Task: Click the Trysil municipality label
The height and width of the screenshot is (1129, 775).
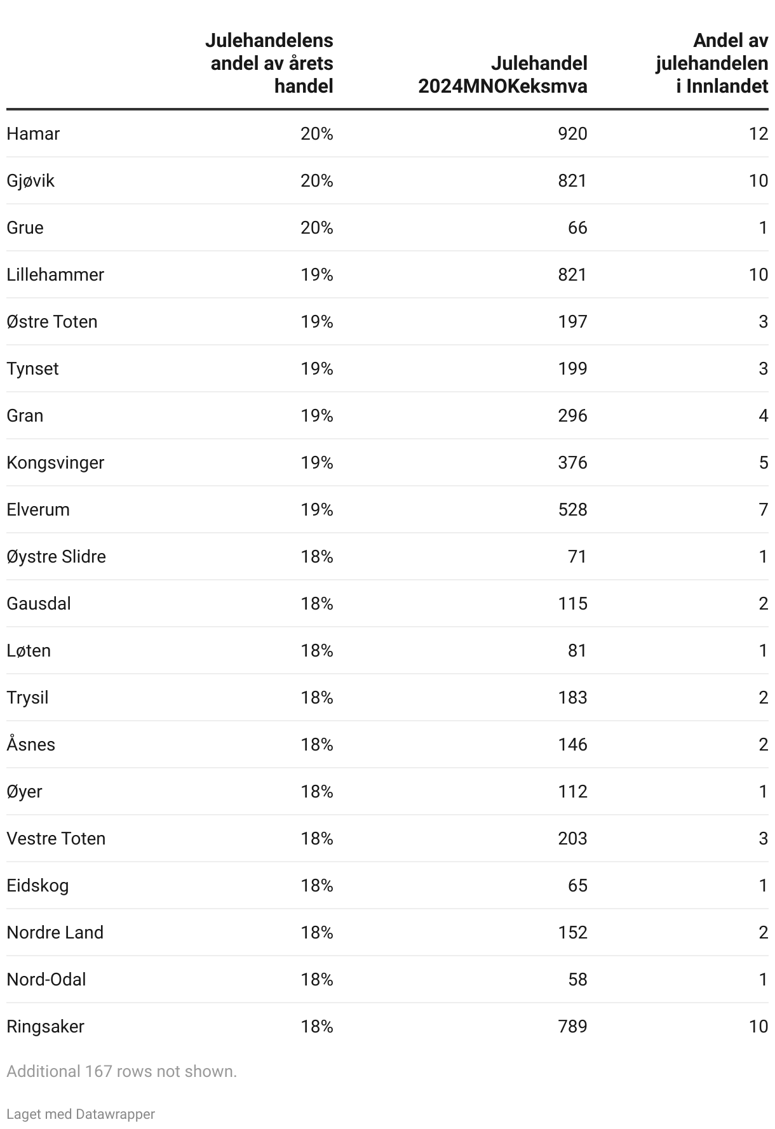Action: point(27,698)
